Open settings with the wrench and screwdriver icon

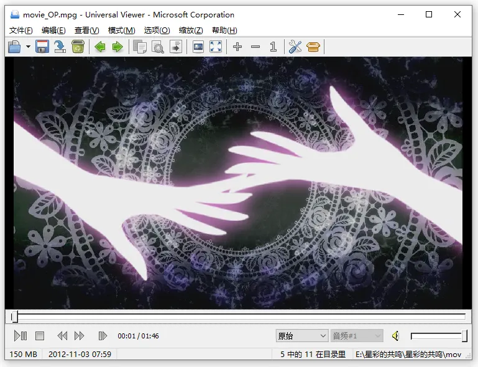tap(295, 47)
